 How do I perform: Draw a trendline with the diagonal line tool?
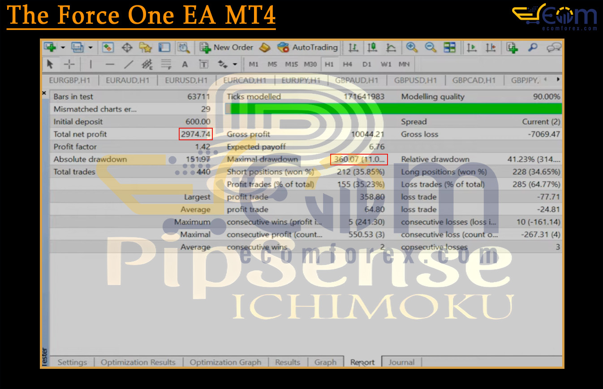tap(129, 65)
